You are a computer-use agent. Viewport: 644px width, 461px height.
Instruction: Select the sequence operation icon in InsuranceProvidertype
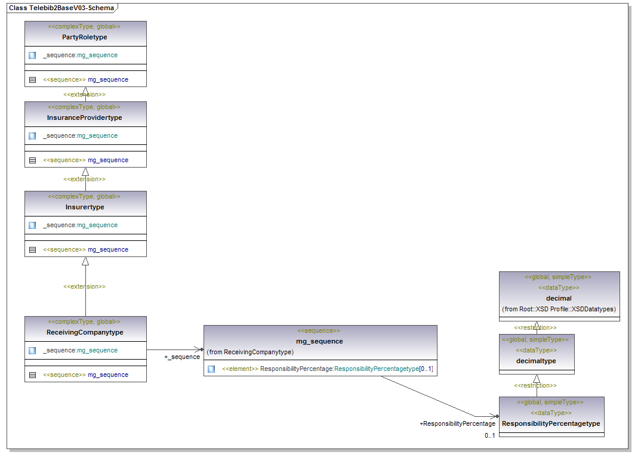(32, 160)
